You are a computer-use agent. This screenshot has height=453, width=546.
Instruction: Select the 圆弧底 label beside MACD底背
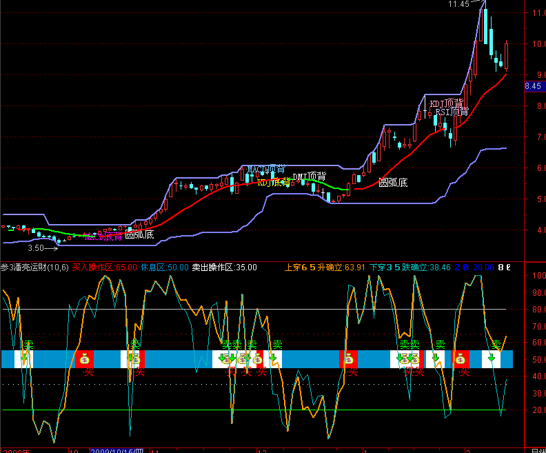[x=139, y=234]
